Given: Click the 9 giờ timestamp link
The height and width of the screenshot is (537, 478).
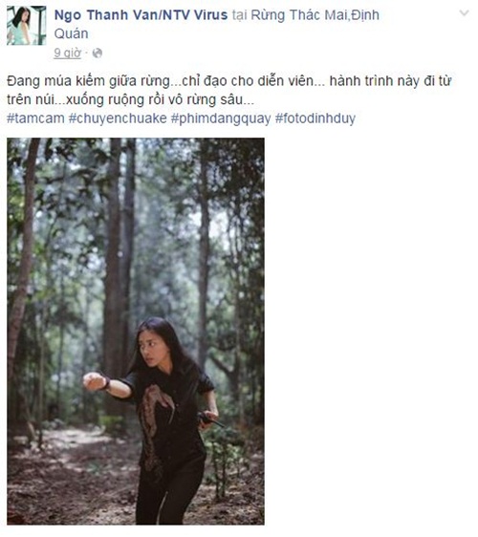Looking at the screenshot, I should (x=67, y=54).
